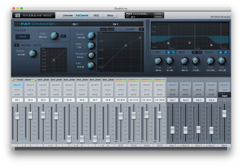Viewport: 242px width, 166px height.
Task: Solo the Aux 4 bus
Action: coord(211,90)
